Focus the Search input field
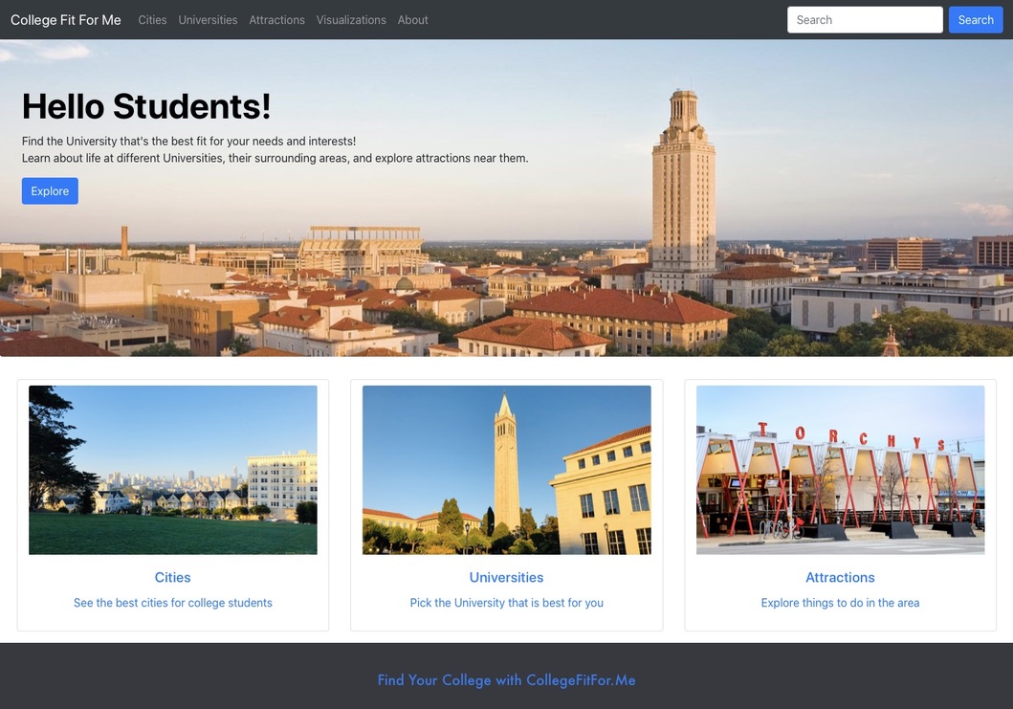Image resolution: width=1013 pixels, height=709 pixels. tap(864, 20)
